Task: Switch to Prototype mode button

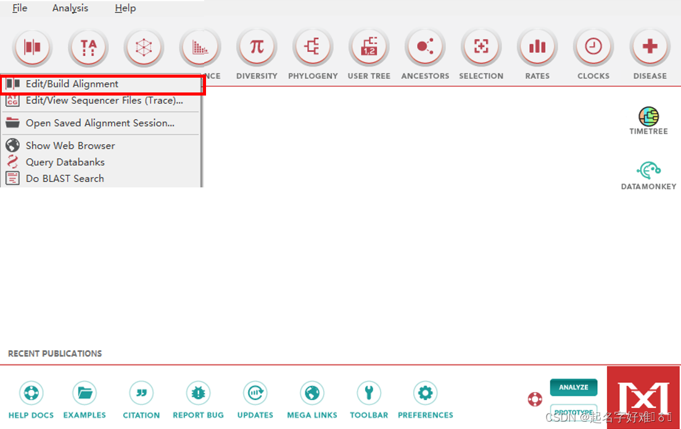Action: coord(573,412)
